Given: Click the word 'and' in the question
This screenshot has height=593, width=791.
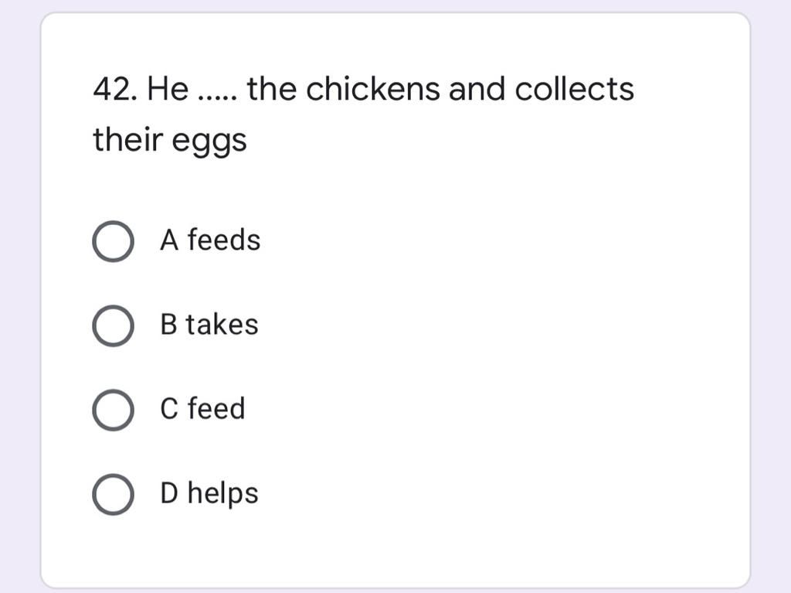Looking at the screenshot, I should 477,88.
